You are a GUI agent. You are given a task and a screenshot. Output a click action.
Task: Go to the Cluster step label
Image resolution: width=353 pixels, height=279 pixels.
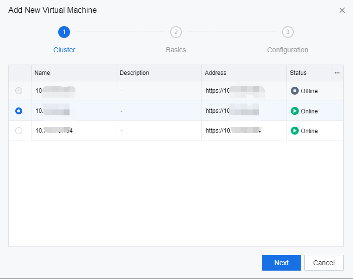click(64, 50)
